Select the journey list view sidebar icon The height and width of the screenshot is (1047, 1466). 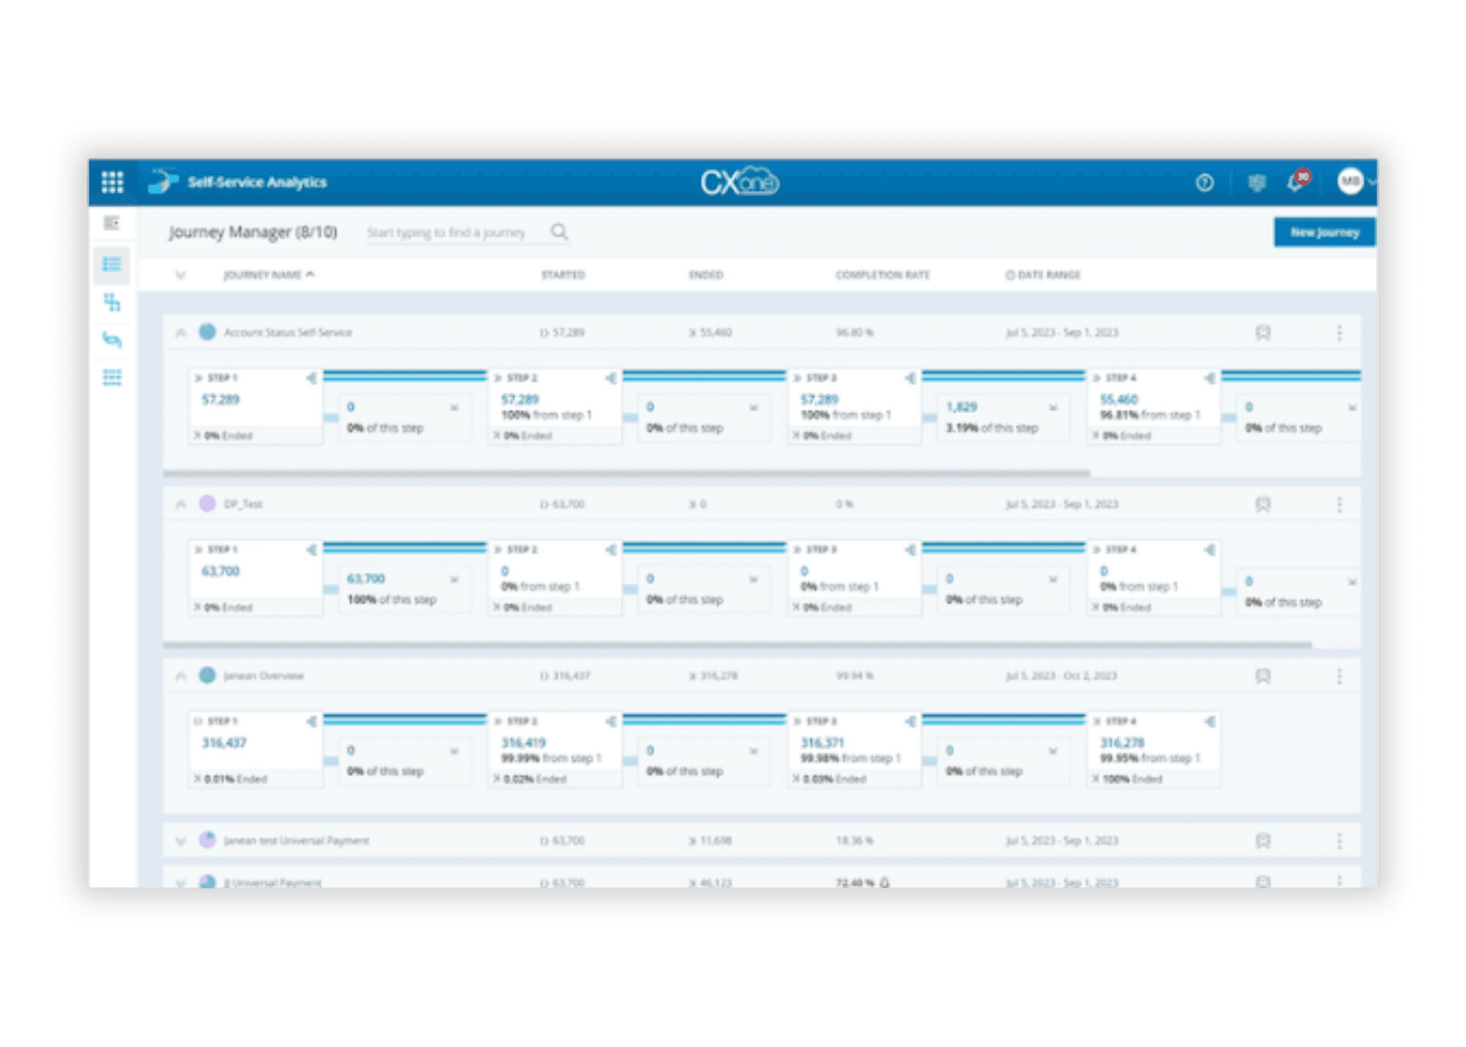[112, 265]
